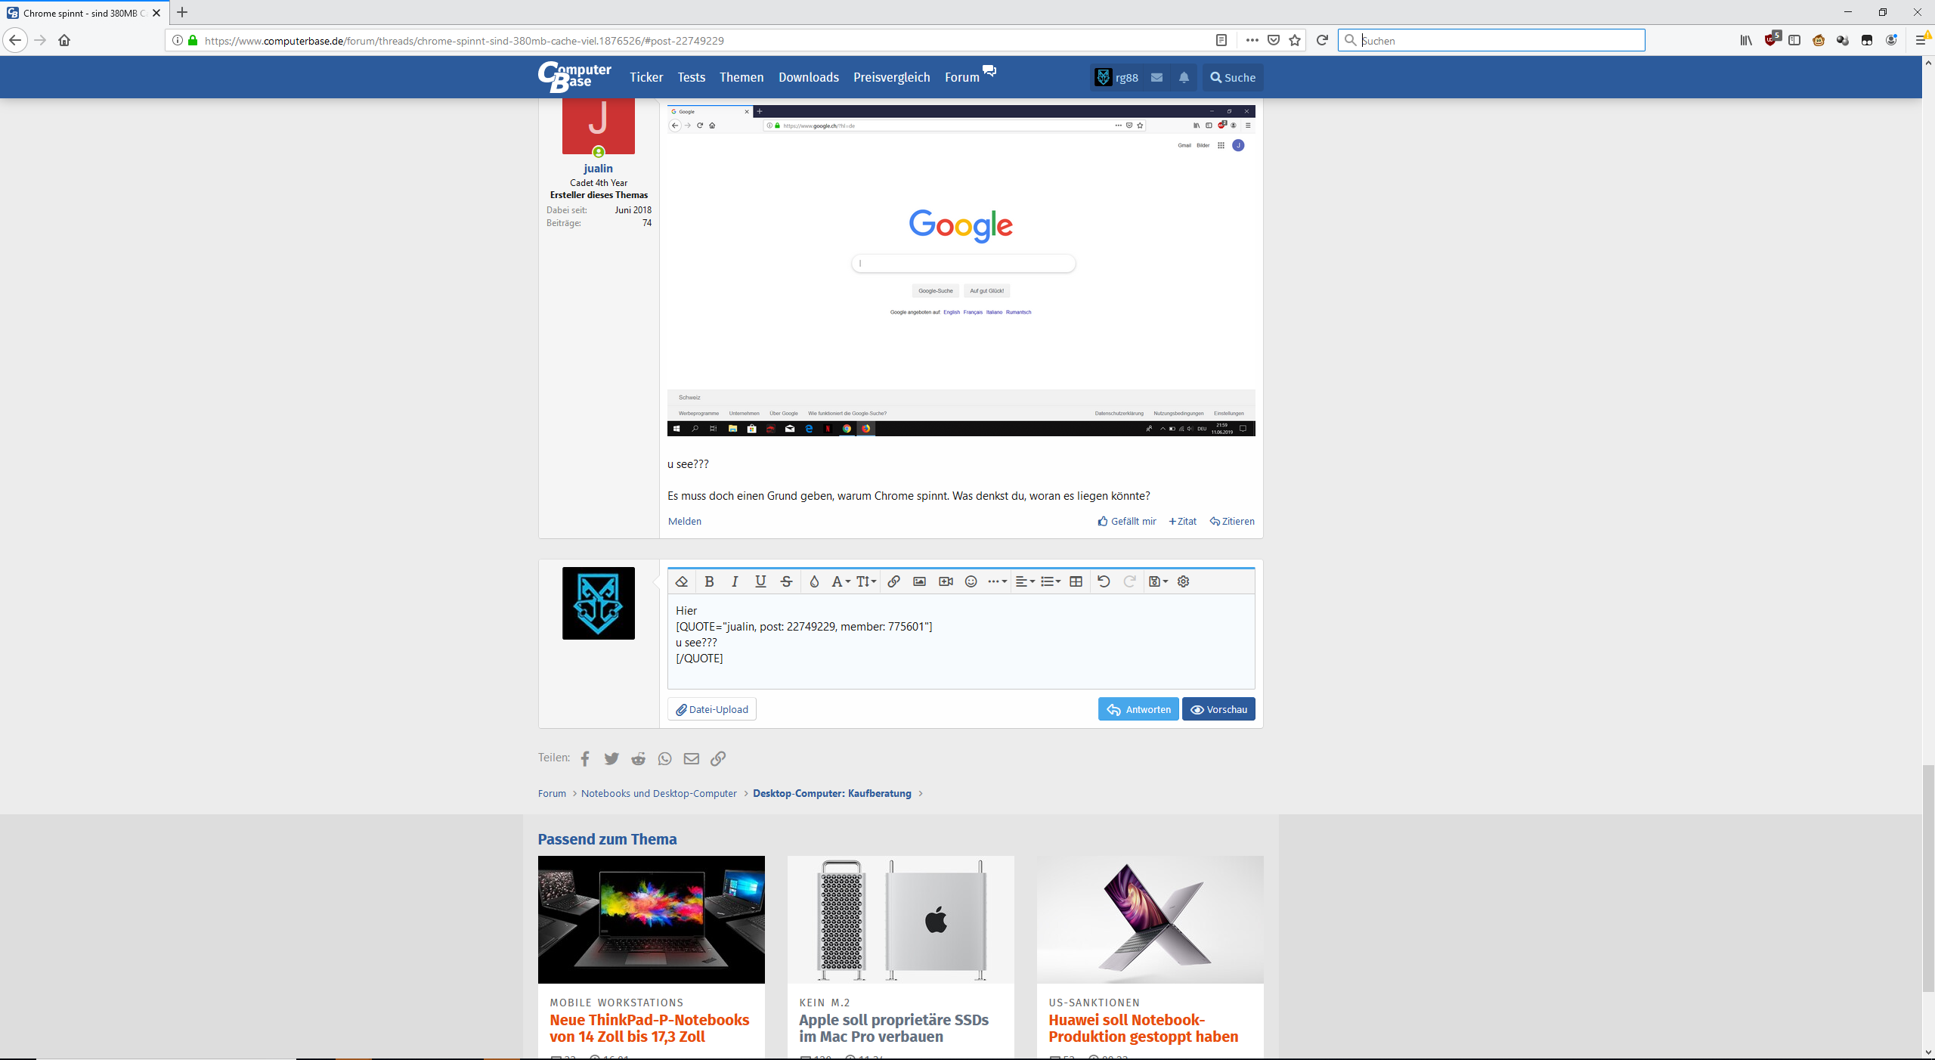Open the save draft dropdown
This screenshot has width=1935, height=1060.
point(1158,581)
